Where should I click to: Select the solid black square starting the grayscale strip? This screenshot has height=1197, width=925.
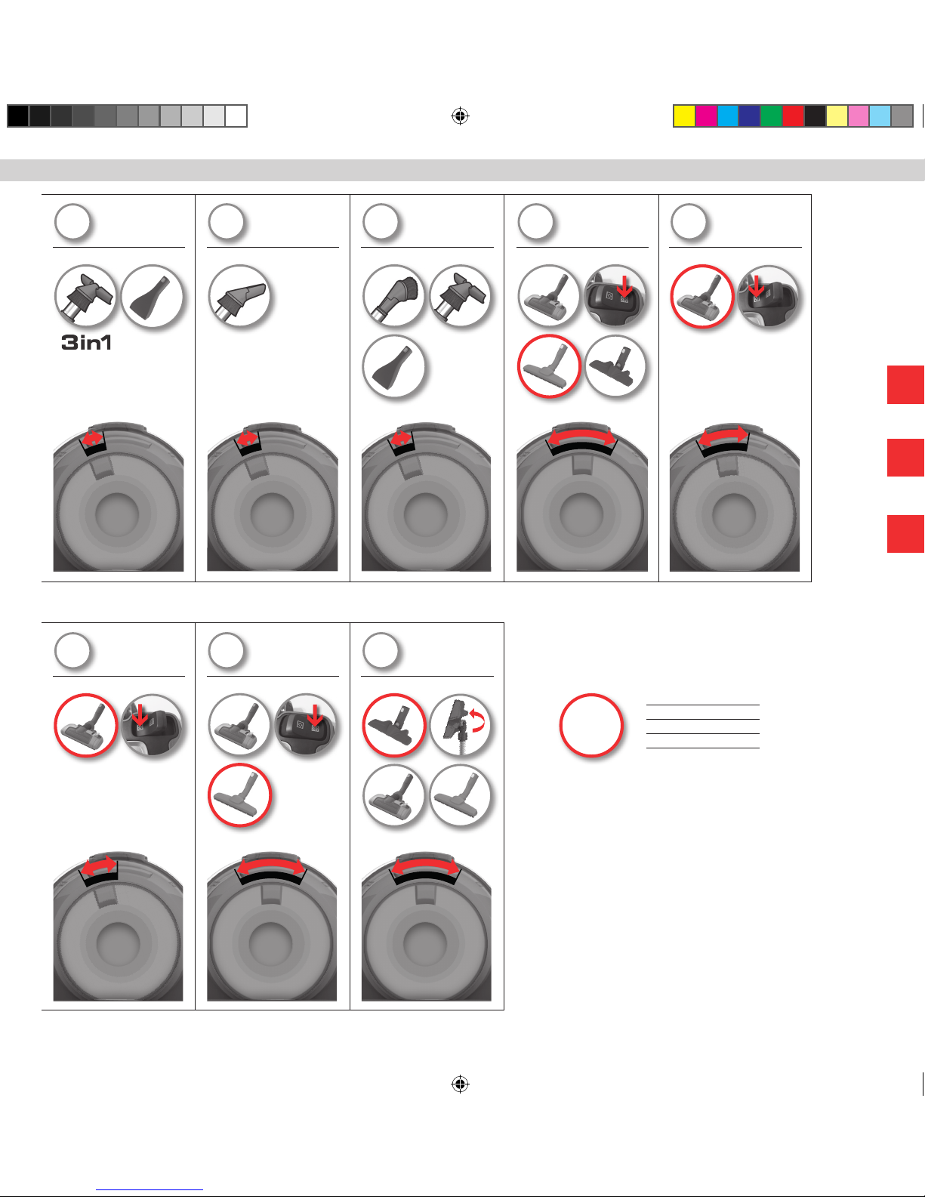[18, 116]
